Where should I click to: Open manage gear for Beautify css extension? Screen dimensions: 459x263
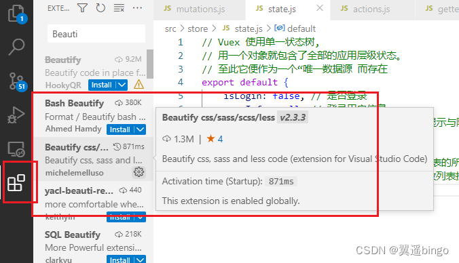click(139, 171)
